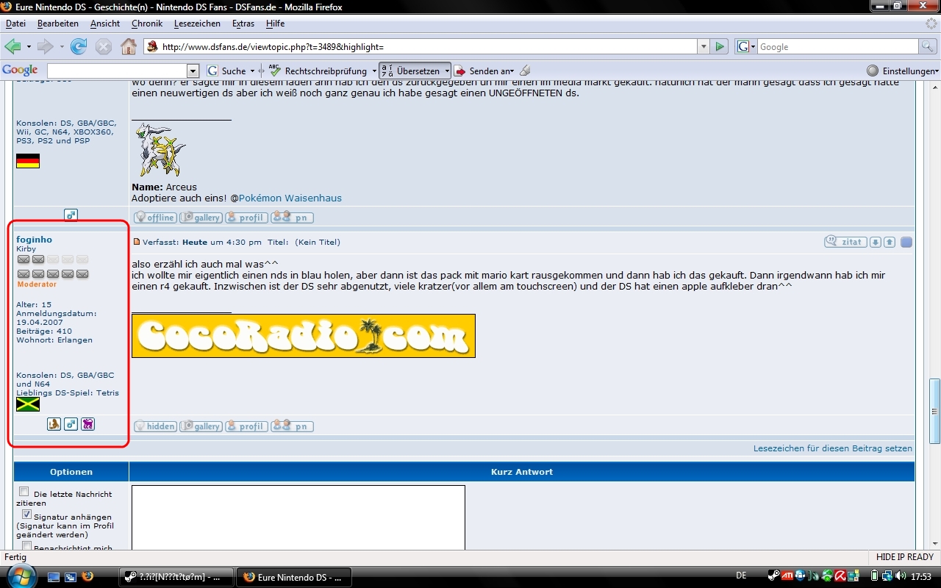The height and width of the screenshot is (588, 941).
Task: Click the Steam icon in system tray
Action: [x=773, y=576]
